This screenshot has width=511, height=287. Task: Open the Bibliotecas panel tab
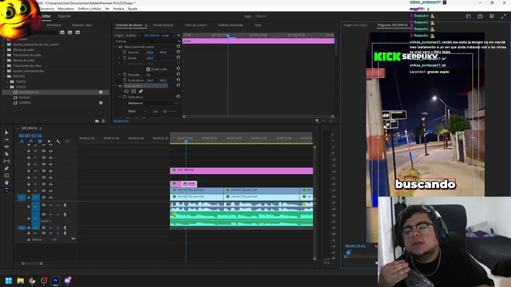coord(54,25)
